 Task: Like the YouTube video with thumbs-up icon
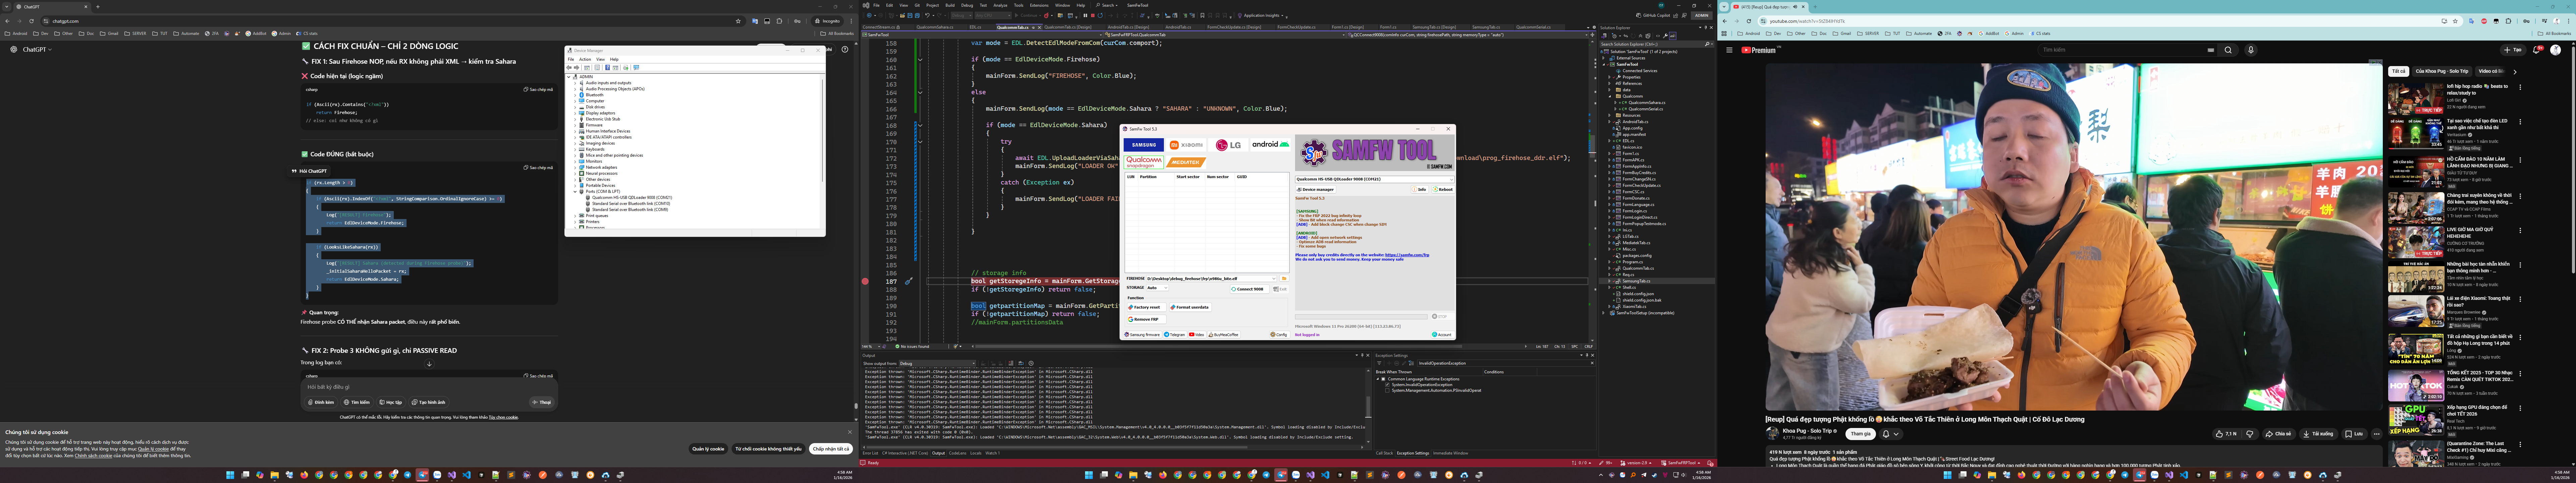[2219, 434]
